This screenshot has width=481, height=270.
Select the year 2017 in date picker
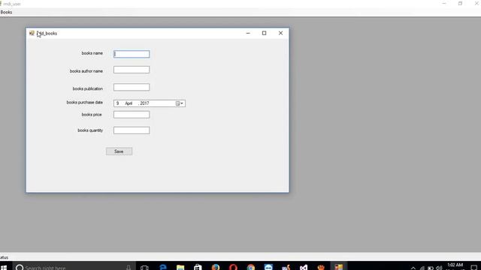click(144, 103)
